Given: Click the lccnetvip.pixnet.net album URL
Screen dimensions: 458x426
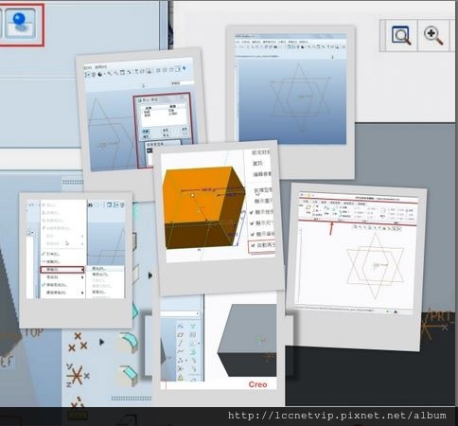Looking at the screenshot, I should tap(337, 416).
